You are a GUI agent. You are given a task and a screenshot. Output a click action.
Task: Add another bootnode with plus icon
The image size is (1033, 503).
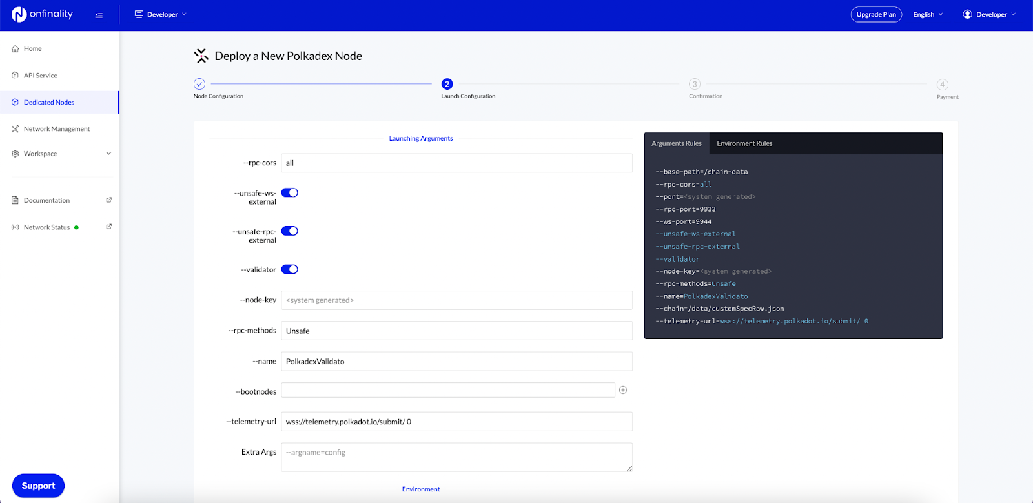[623, 390]
